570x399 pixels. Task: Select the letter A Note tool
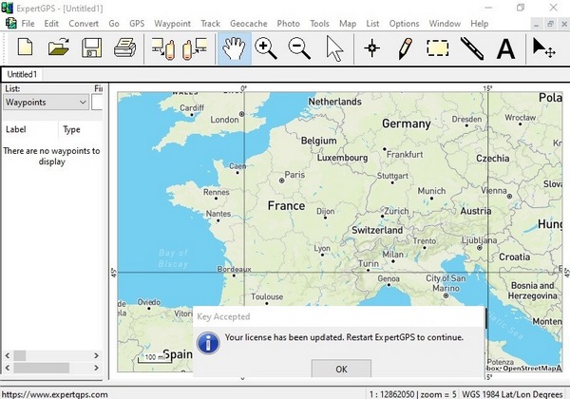[505, 48]
